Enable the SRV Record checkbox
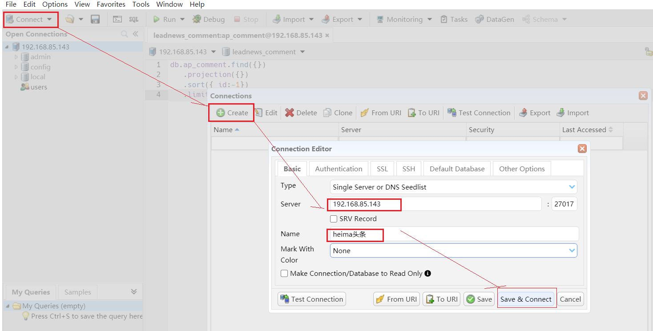This screenshot has height=331, width=653. 334,219
